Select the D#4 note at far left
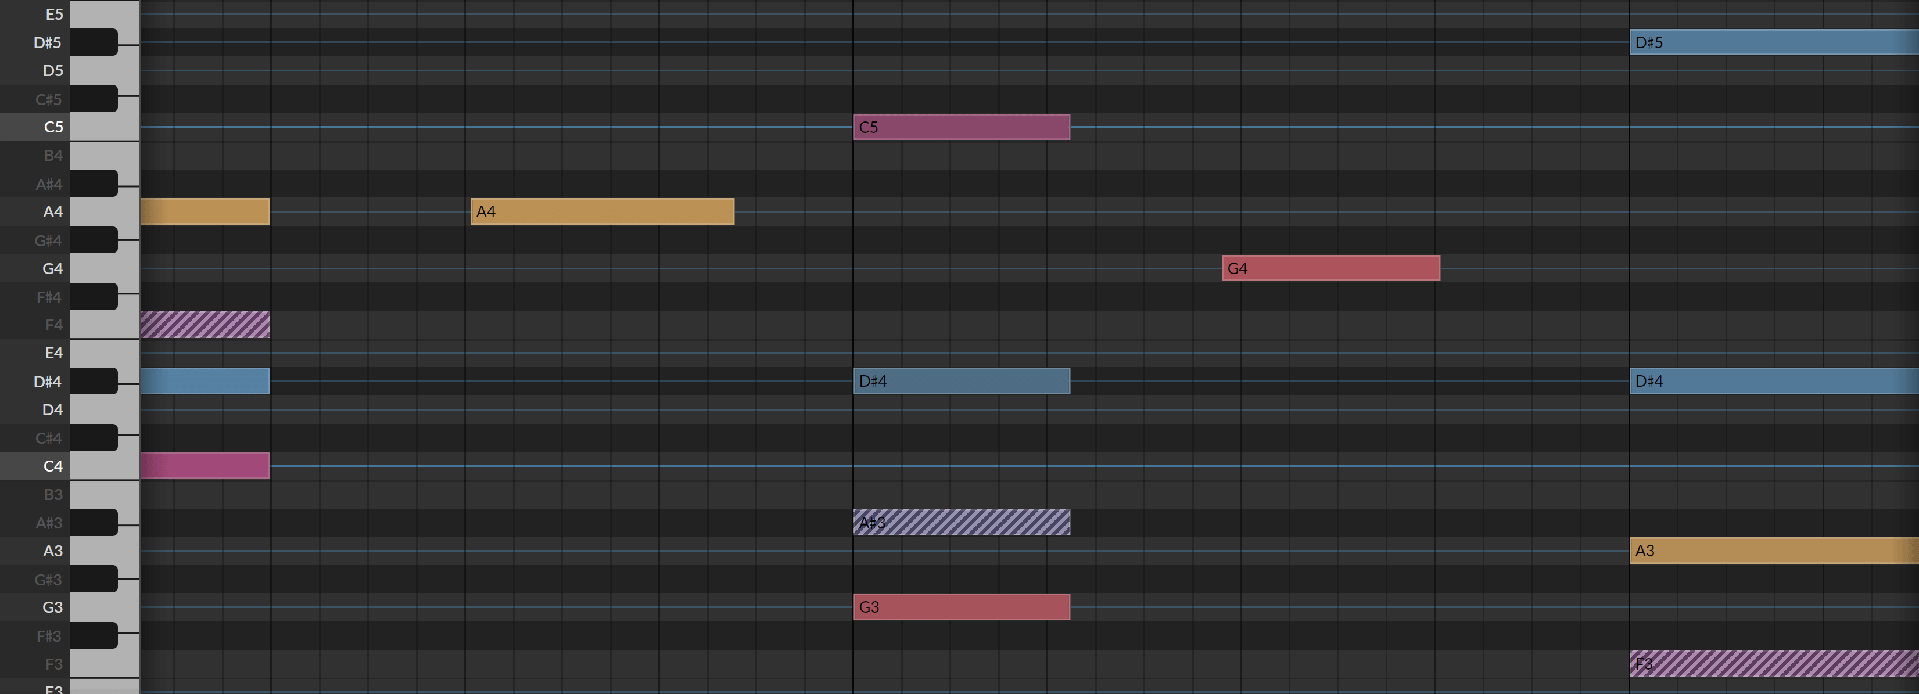The image size is (1919, 694). [x=205, y=381]
